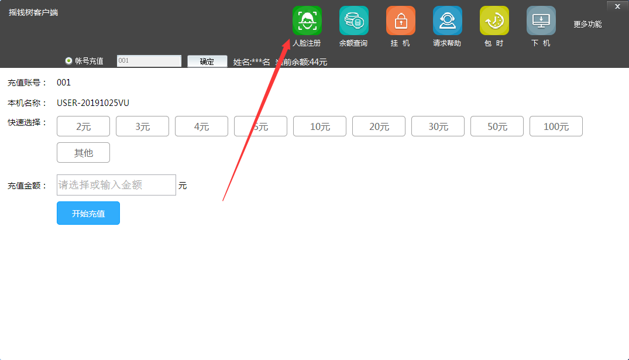
Task: Click the account number field showing 001
Action: (x=149, y=61)
